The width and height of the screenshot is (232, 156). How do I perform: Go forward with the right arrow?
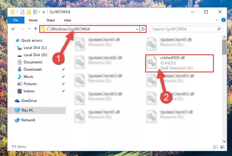[x=22, y=29]
